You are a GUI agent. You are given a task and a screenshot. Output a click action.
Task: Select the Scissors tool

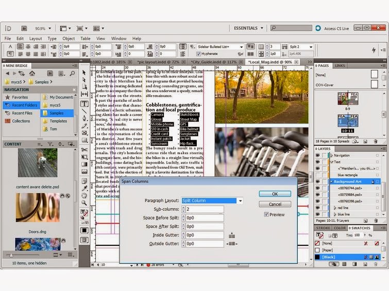(x=84, y=150)
